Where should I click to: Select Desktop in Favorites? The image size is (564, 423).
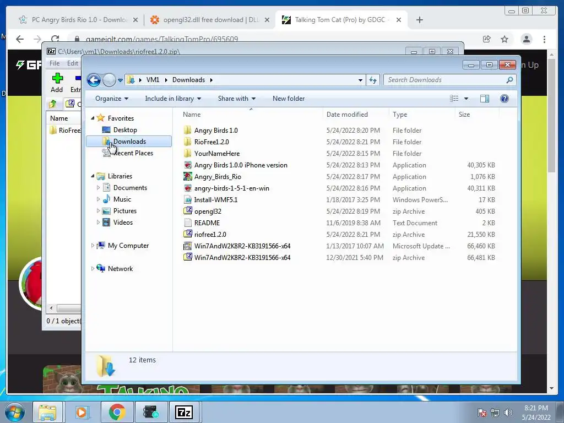point(125,130)
